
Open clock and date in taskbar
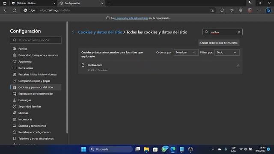coord(260,149)
